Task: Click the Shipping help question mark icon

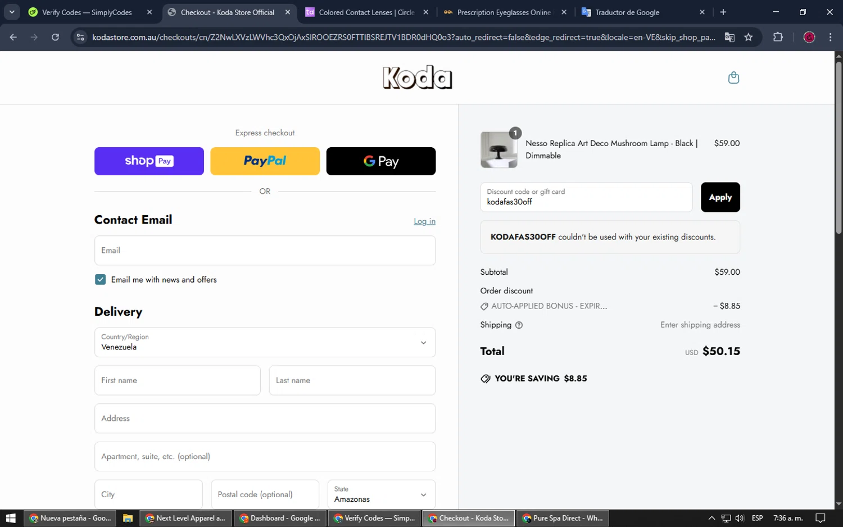Action: (519, 325)
